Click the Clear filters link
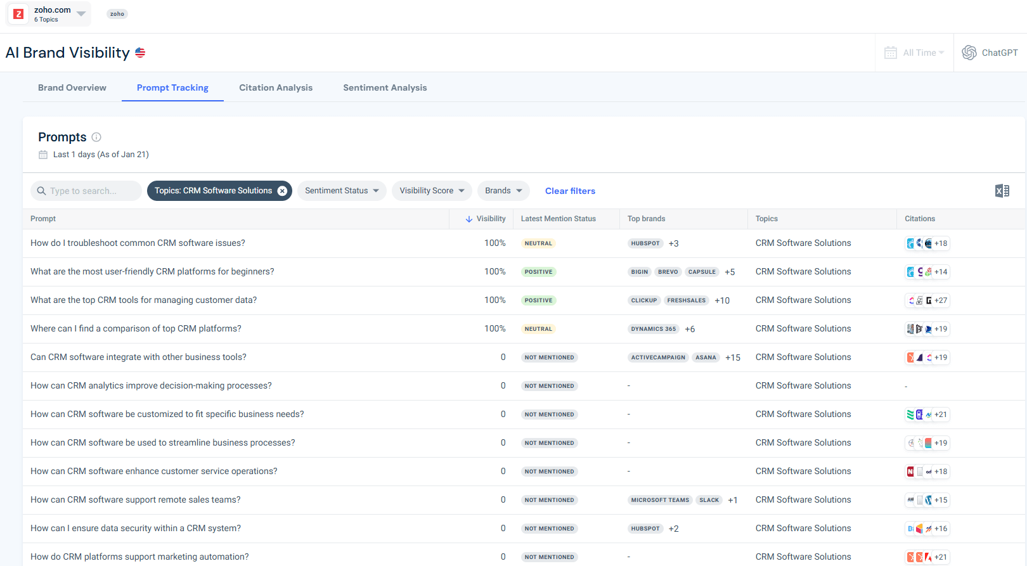 570,191
